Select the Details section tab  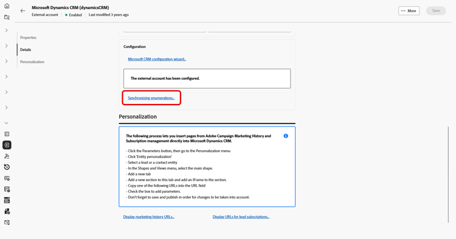26,50
